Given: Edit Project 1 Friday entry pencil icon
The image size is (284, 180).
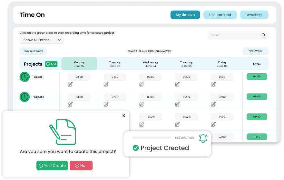Looking at the screenshot, I should click(x=213, y=84).
